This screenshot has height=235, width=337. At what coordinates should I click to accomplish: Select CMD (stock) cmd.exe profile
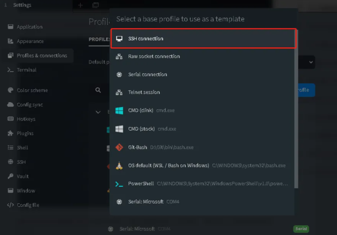click(x=202, y=129)
